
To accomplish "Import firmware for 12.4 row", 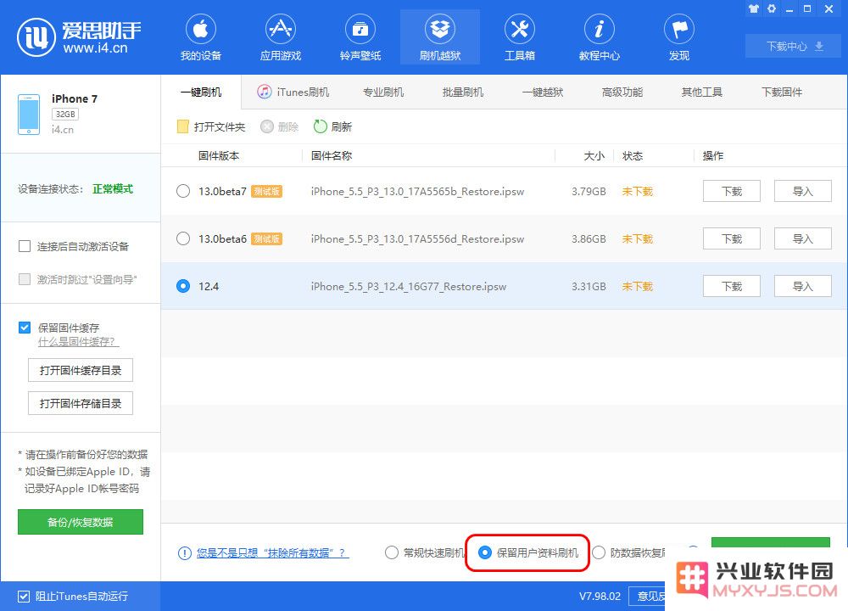I will pos(802,286).
